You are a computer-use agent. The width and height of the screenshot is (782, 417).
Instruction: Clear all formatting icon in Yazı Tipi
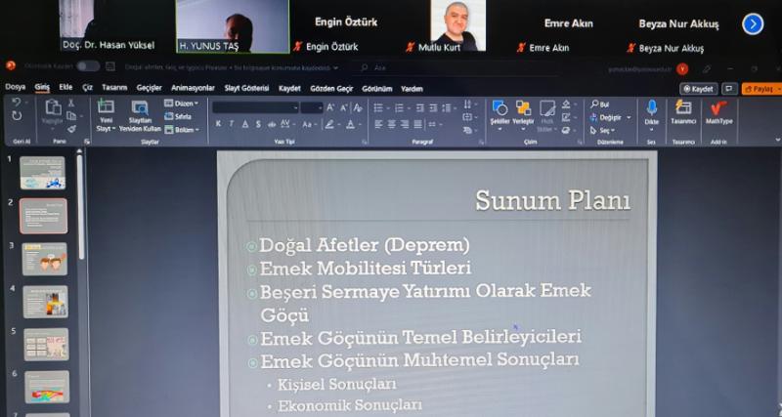(x=358, y=107)
